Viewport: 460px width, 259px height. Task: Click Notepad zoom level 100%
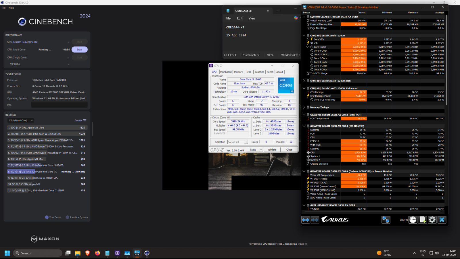270,55
